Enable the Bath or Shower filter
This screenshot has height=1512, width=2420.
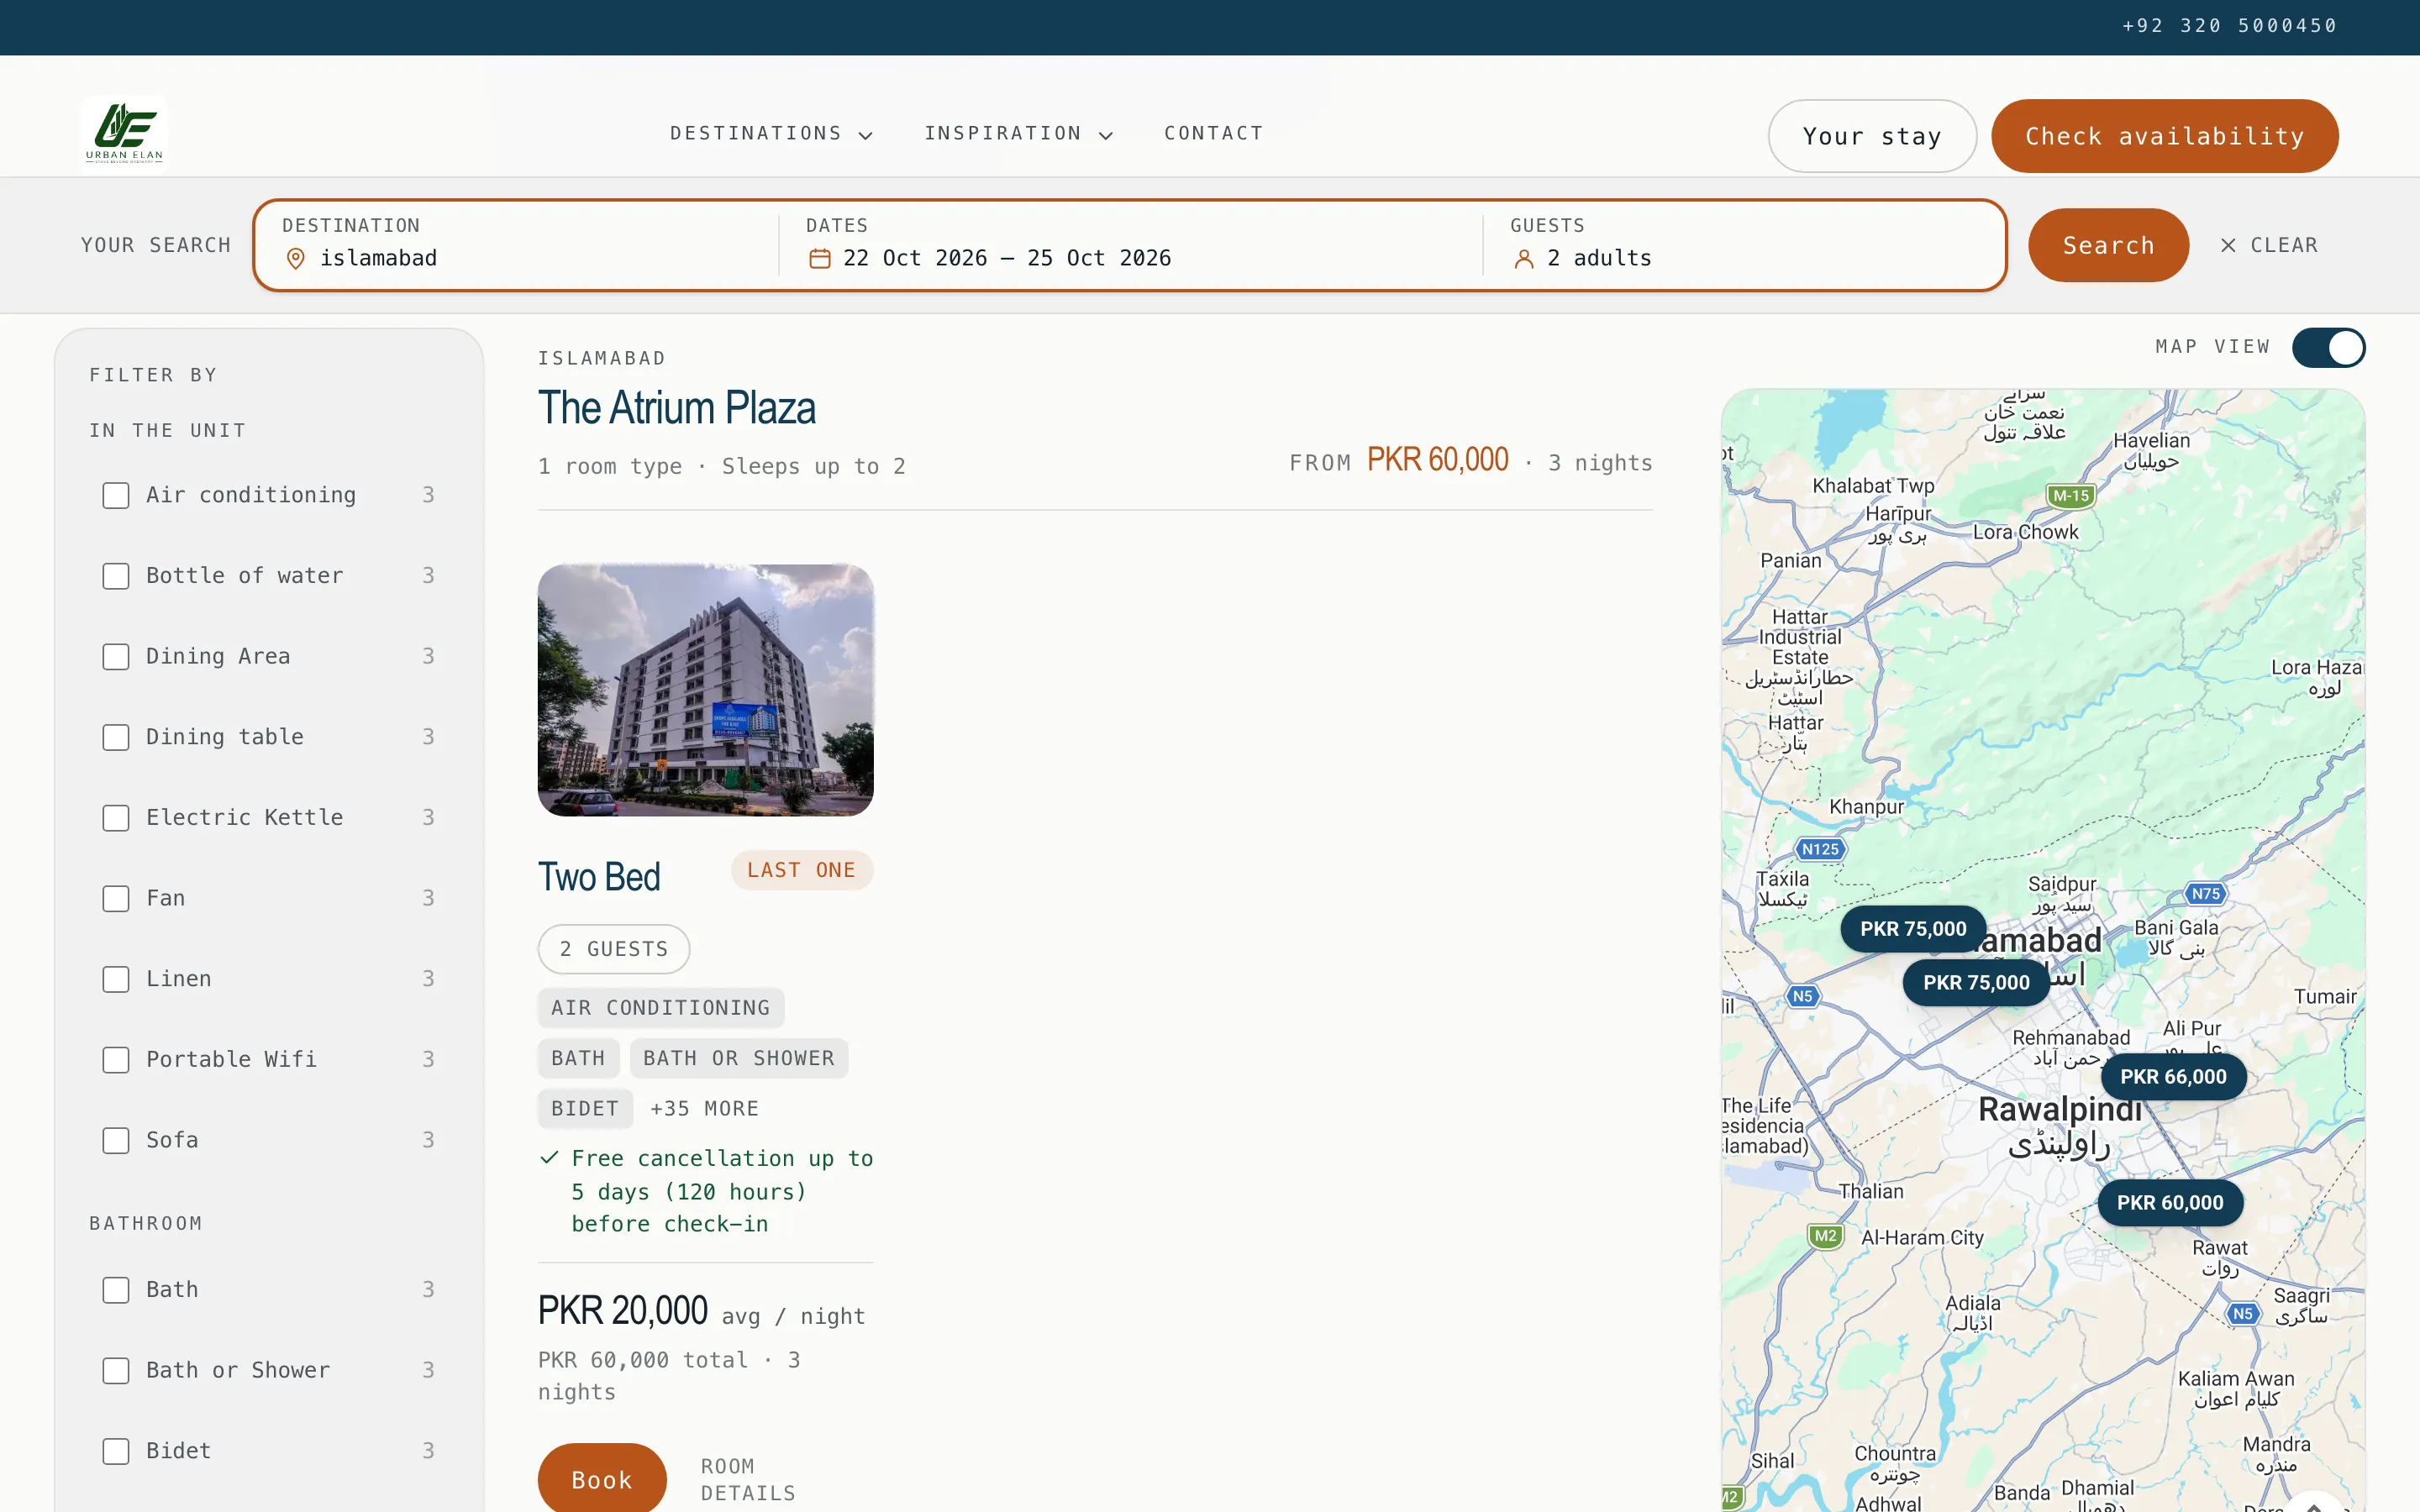tap(116, 1370)
